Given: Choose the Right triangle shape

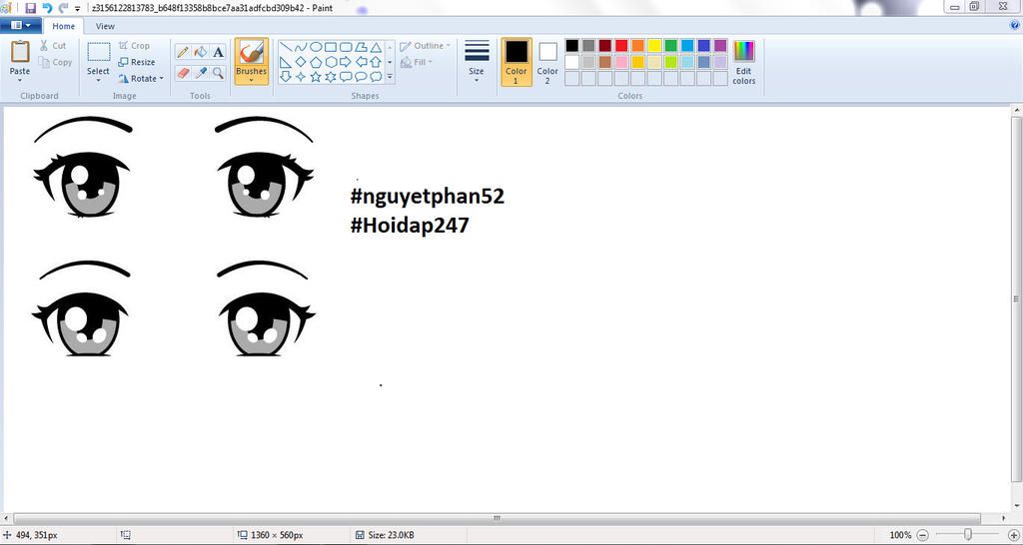Looking at the screenshot, I should (x=286, y=62).
